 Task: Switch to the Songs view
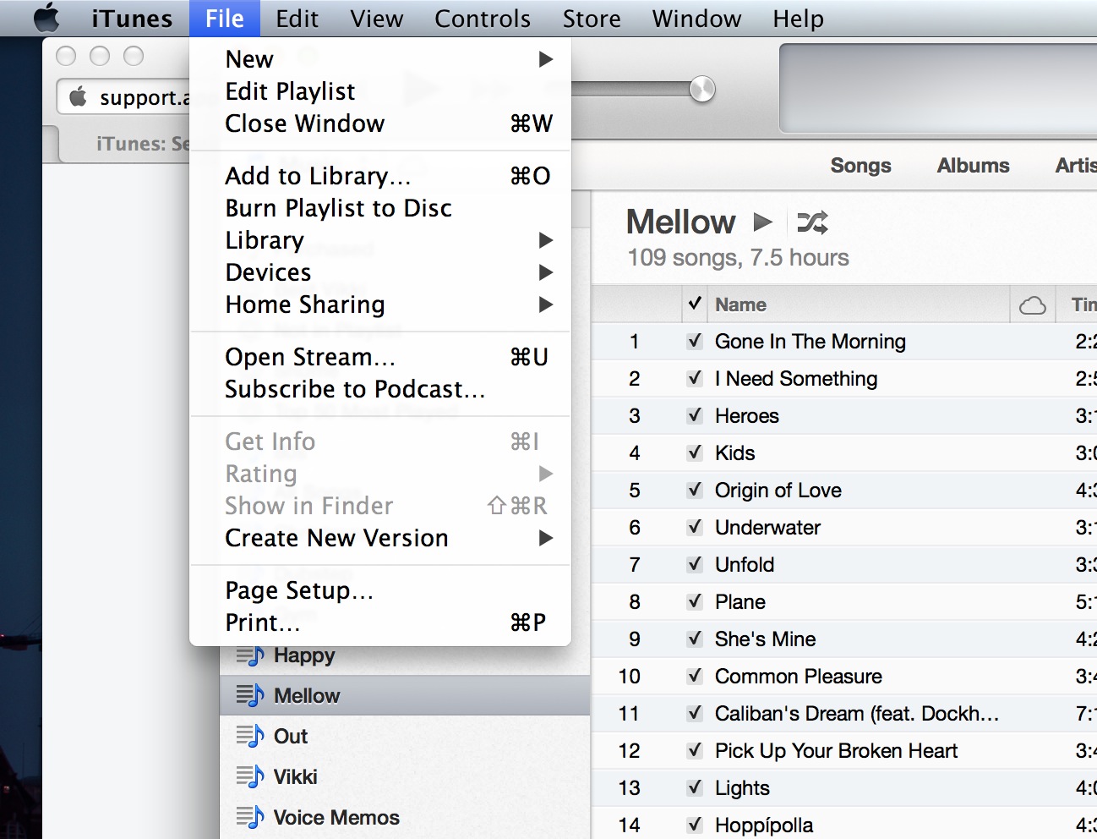[860, 166]
